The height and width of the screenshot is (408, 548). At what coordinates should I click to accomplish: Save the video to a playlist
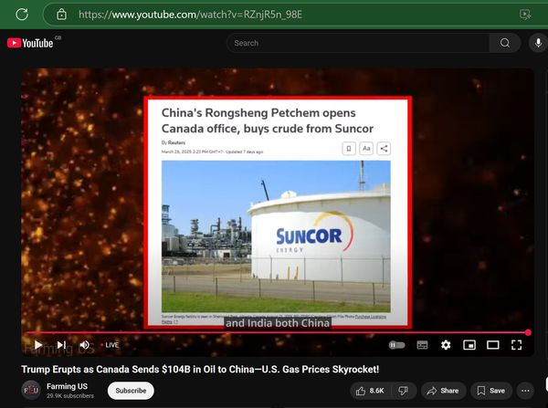[x=491, y=391]
